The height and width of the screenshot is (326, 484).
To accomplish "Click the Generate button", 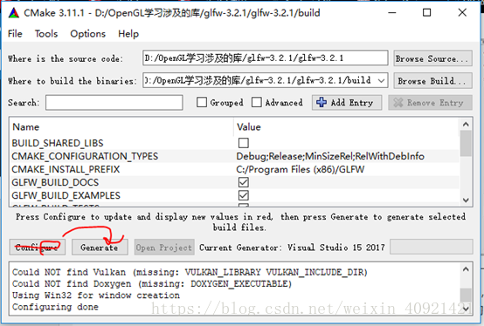I will point(100,248).
